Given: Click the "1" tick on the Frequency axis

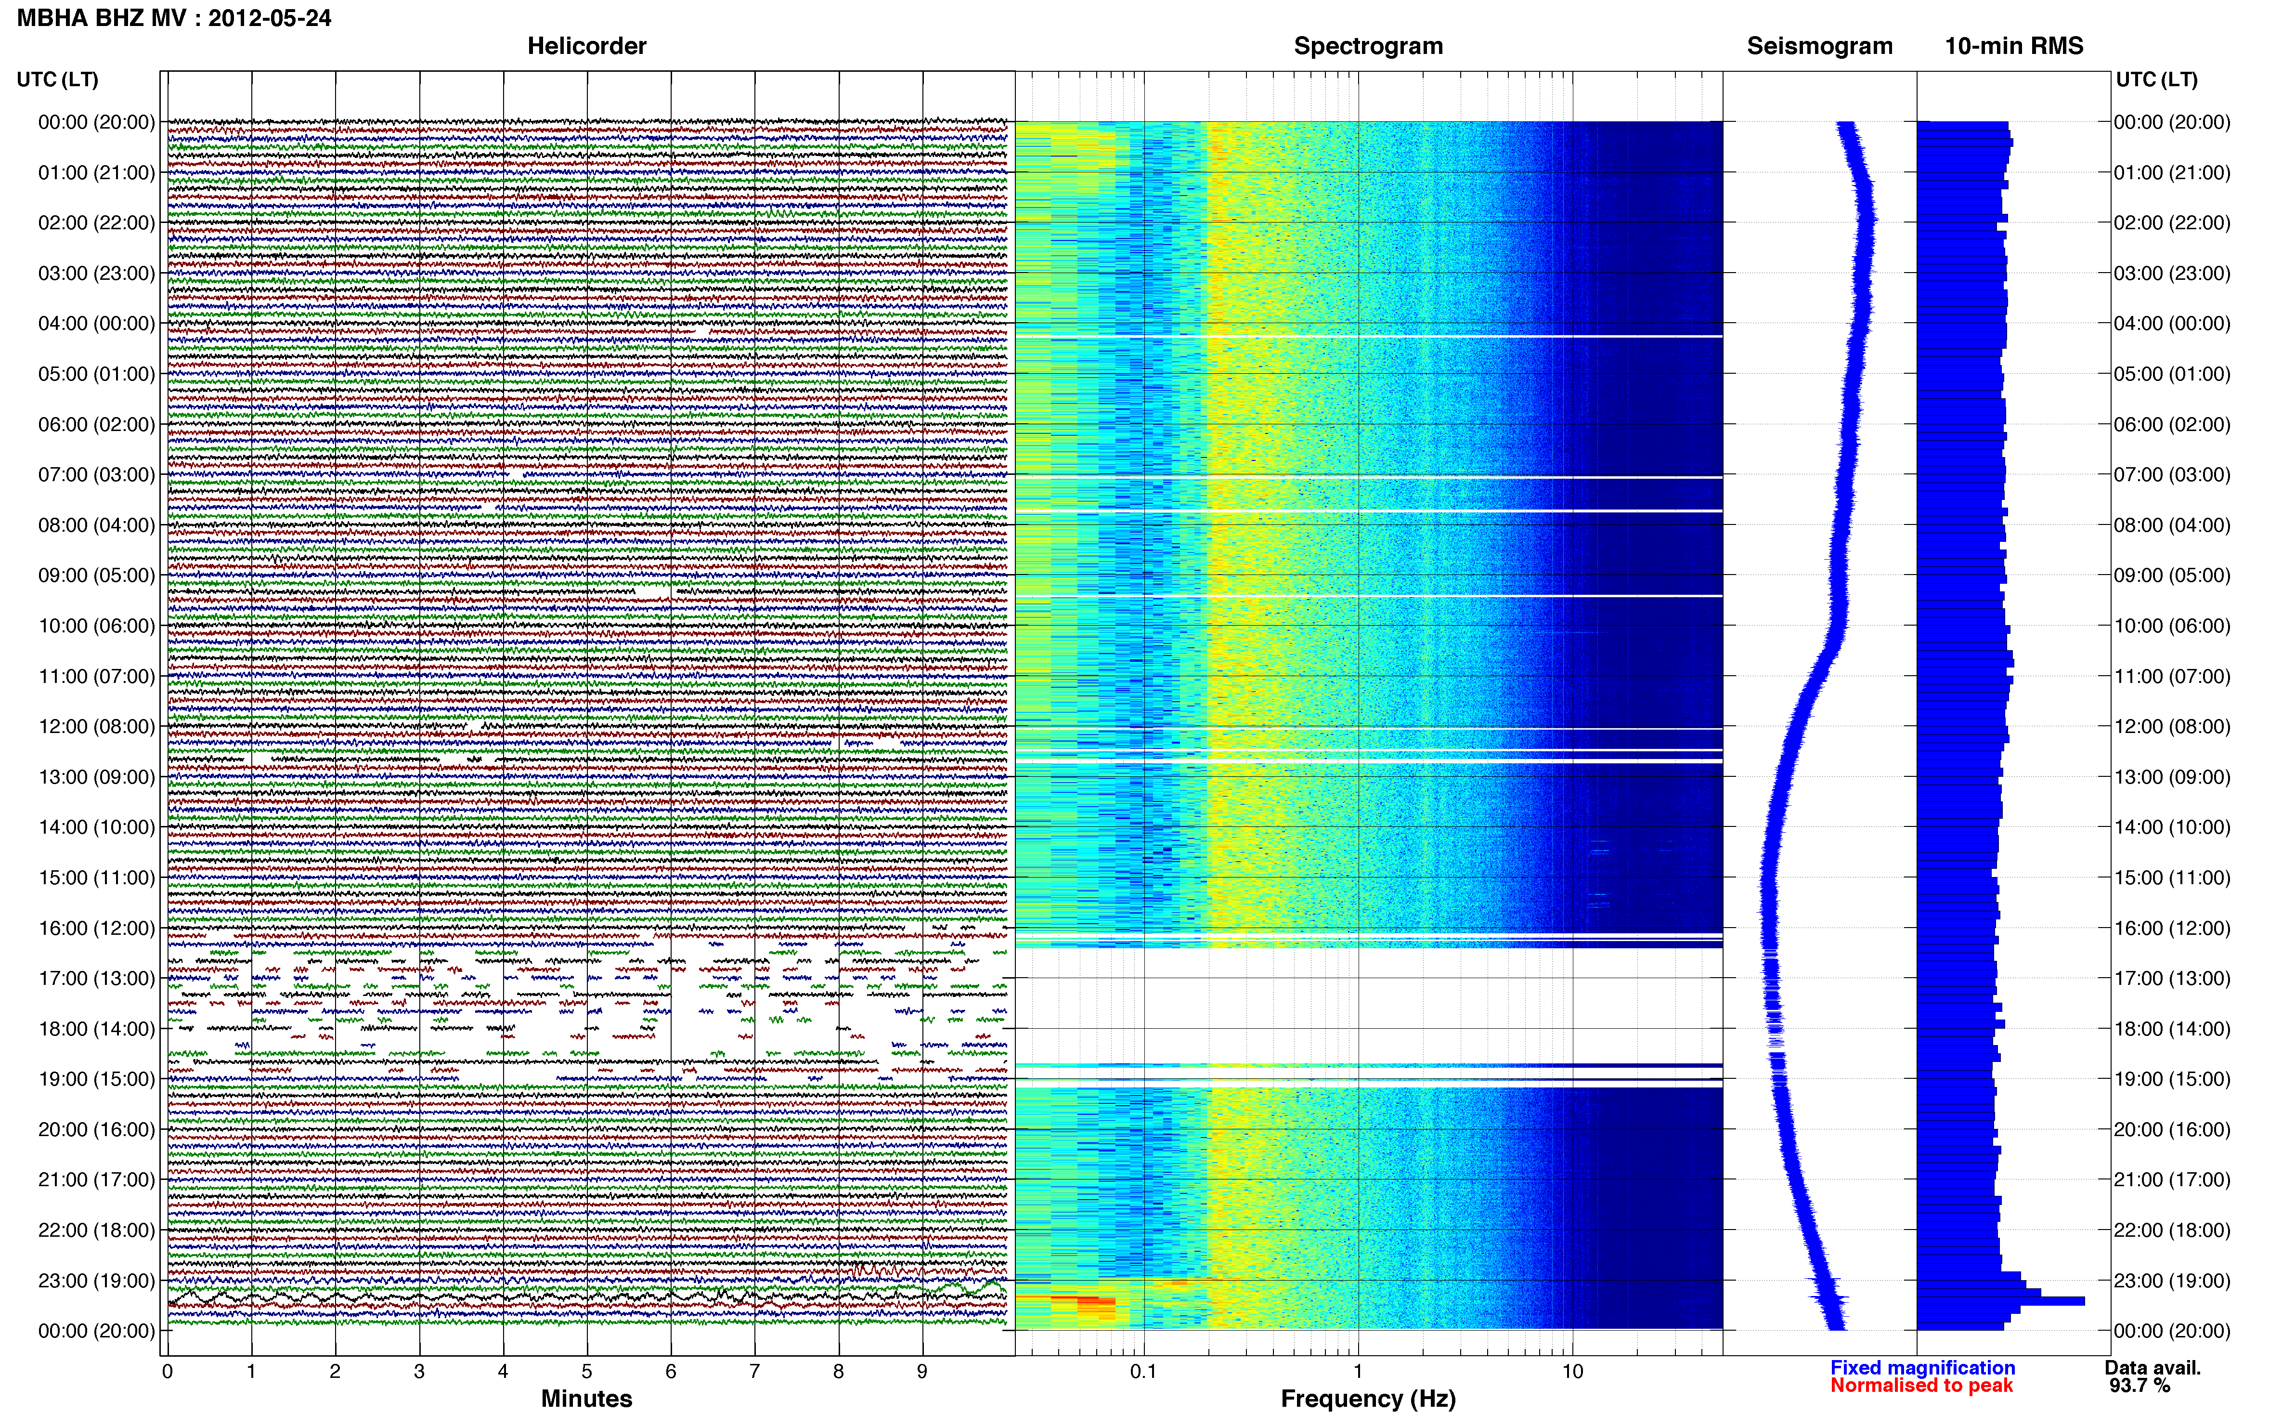Looking at the screenshot, I should (1358, 1372).
